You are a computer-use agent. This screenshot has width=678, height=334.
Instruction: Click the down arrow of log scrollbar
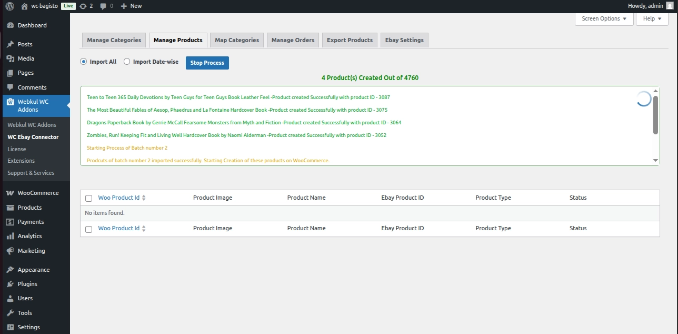pos(655,160)
